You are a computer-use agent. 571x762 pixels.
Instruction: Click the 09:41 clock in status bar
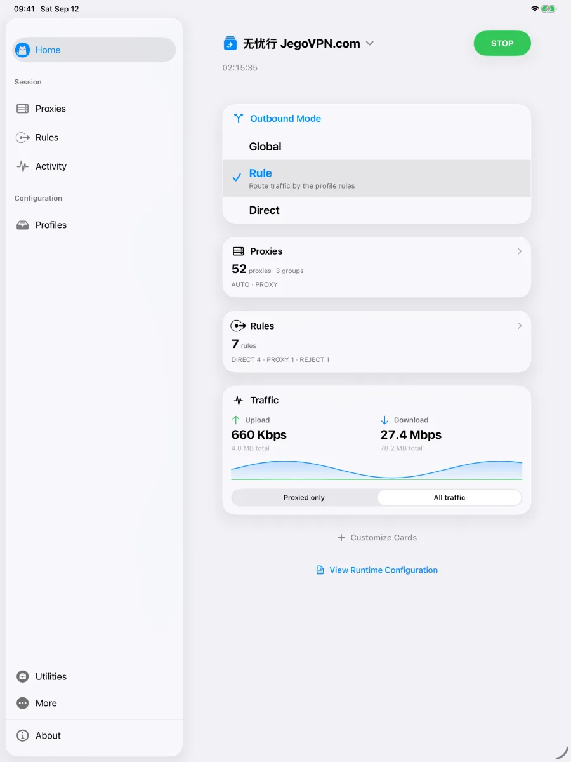tap(24, 9)
